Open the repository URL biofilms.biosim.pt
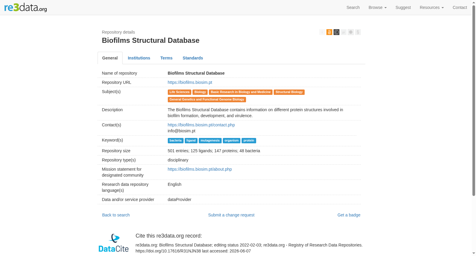 (190, 82)
